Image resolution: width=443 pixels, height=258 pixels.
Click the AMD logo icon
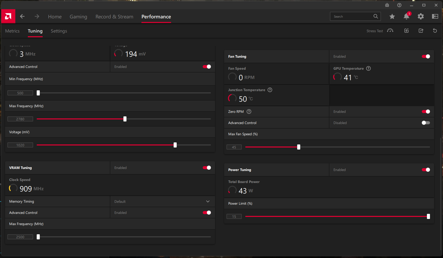tap(8, 16)
